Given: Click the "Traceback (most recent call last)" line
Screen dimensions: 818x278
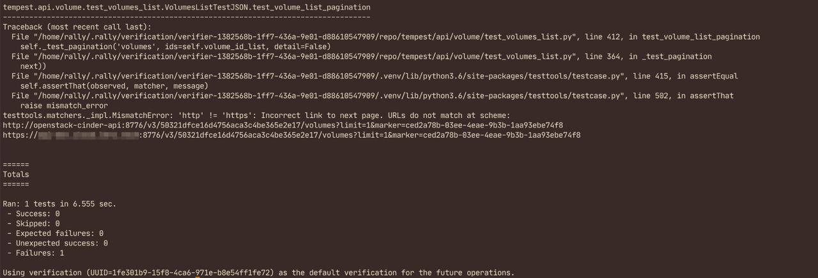Looking at the screenshot, I should point(77,27).
